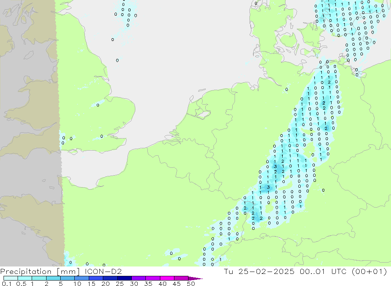Viewport: 391px width, 286px height.
Task: Click the legend scale label "0.5"
Action: tap(21, 284)
